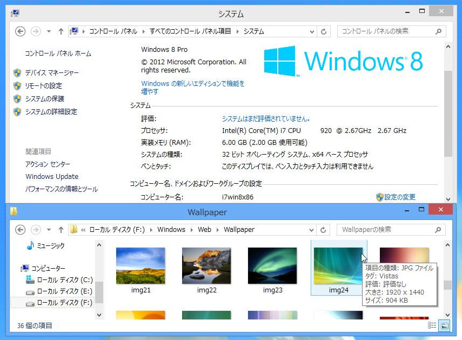Open recent locations dropdown in System window
The height and width of the screenshot is (340, 462).
(x=49, y=31)
